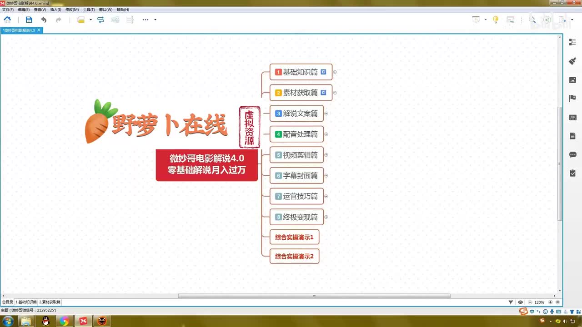This screenshot has width=582, height=327.
Task: Zoom in with the plus button
Action: click(x=550, y=302)
